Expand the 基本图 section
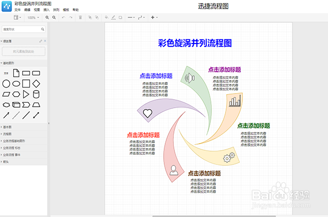 click(24, 127)
